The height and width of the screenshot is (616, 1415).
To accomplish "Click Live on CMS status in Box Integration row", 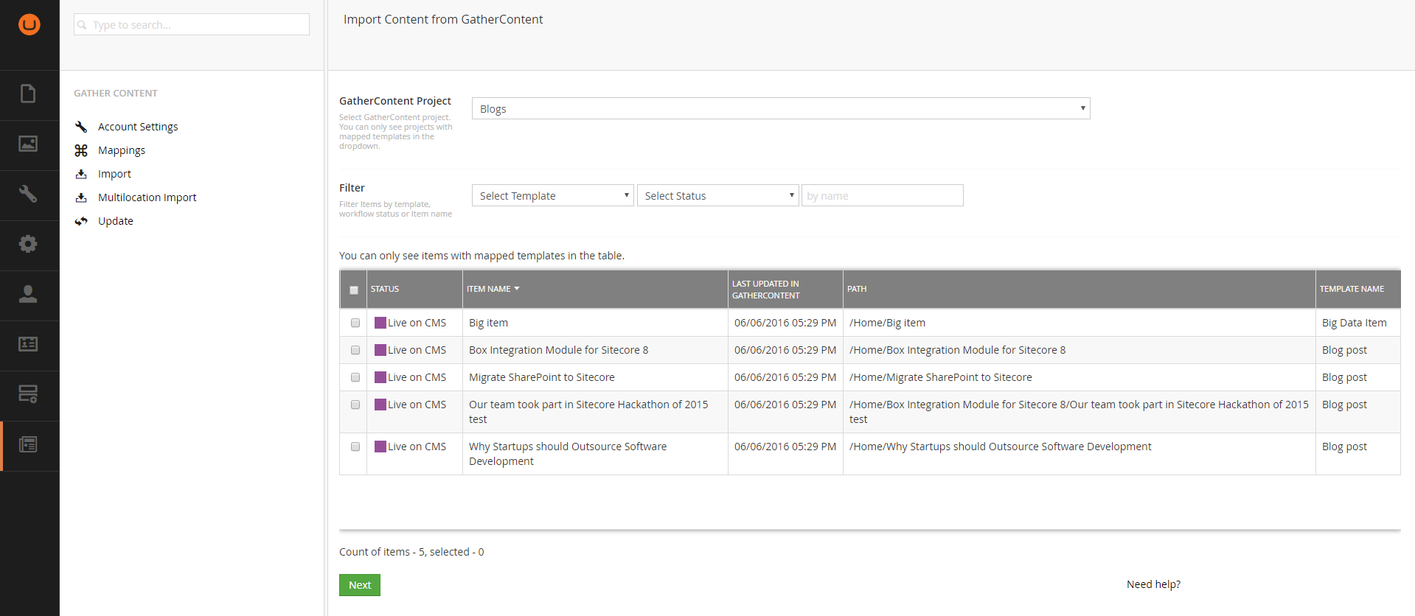I will (417, 350).
